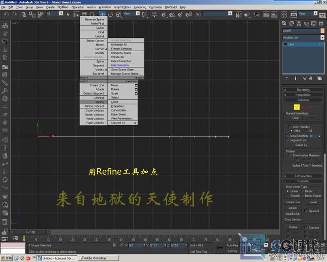The height and width of the screenshot is (262, 327).
Task: Click Make Unique icon under modifier stack
Action: [x=305, y=78]
